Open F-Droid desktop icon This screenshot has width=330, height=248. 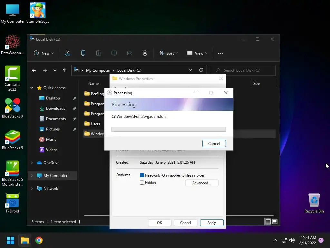(x=13, y=203)
